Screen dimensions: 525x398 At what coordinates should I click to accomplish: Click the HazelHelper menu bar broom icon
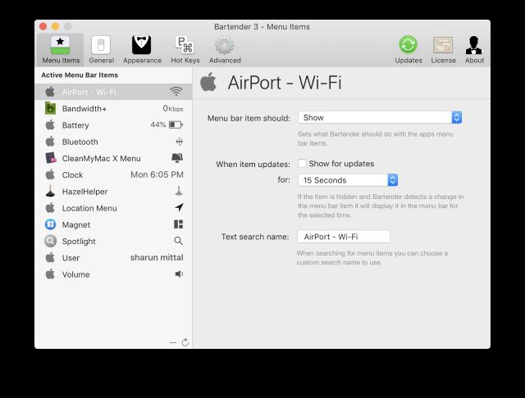pyautogui.click(x=179, y=191)
